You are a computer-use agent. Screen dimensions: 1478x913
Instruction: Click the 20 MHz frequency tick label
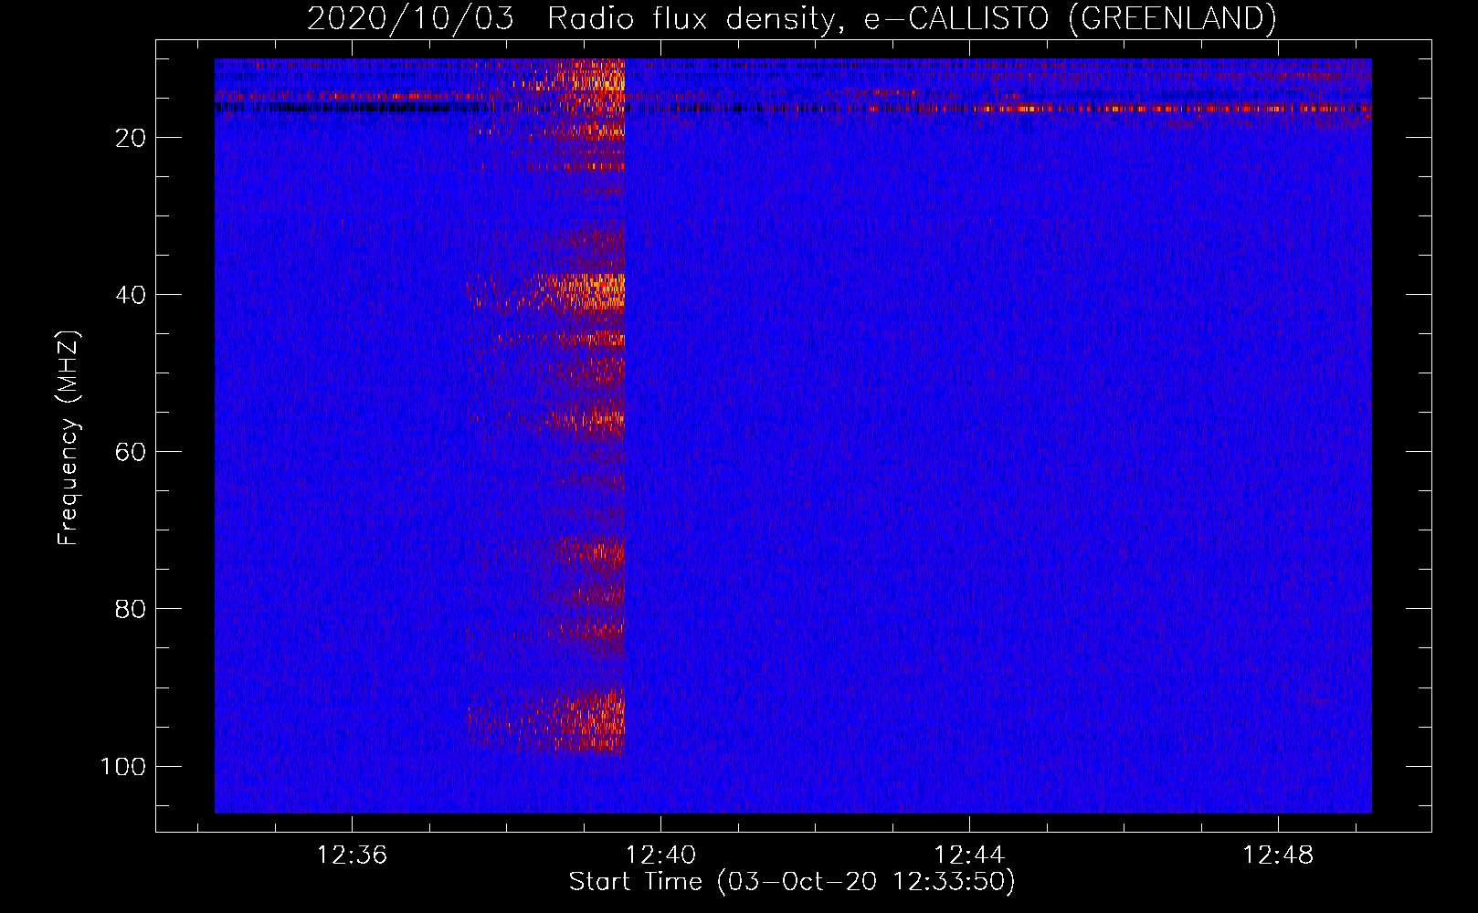(x=131, y=138)
